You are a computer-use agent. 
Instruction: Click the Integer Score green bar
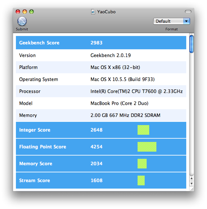coord(143,130)
